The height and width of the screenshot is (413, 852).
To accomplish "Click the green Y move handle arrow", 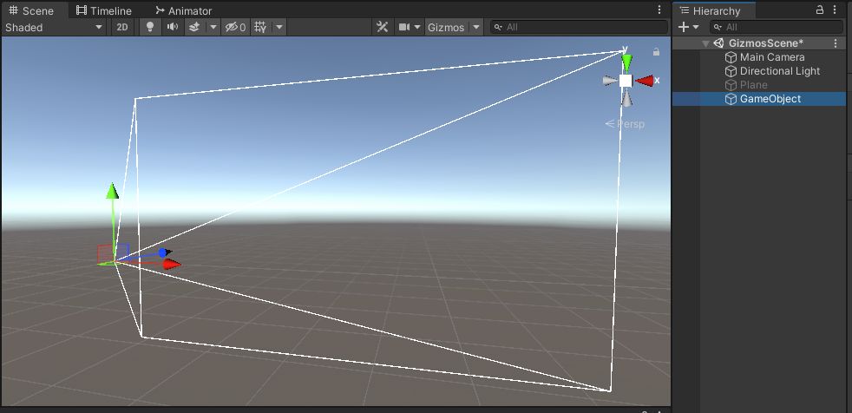I will click(113, 191).
